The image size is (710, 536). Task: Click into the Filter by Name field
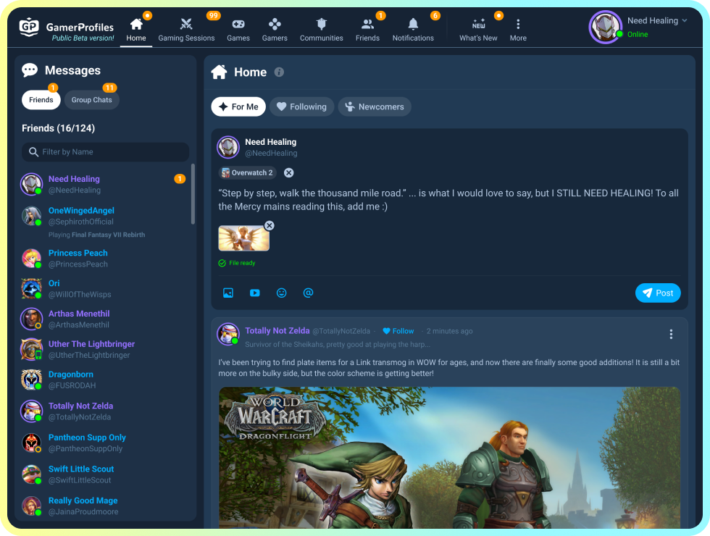(106, 151)
